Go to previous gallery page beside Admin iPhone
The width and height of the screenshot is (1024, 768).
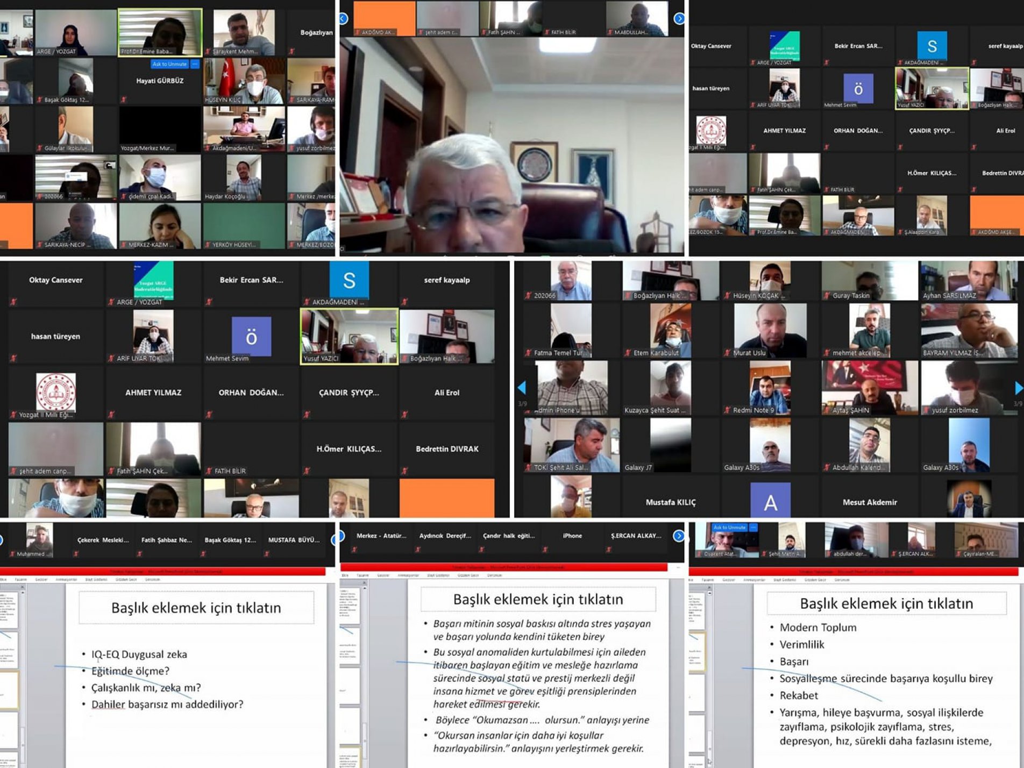pos(521,387)
